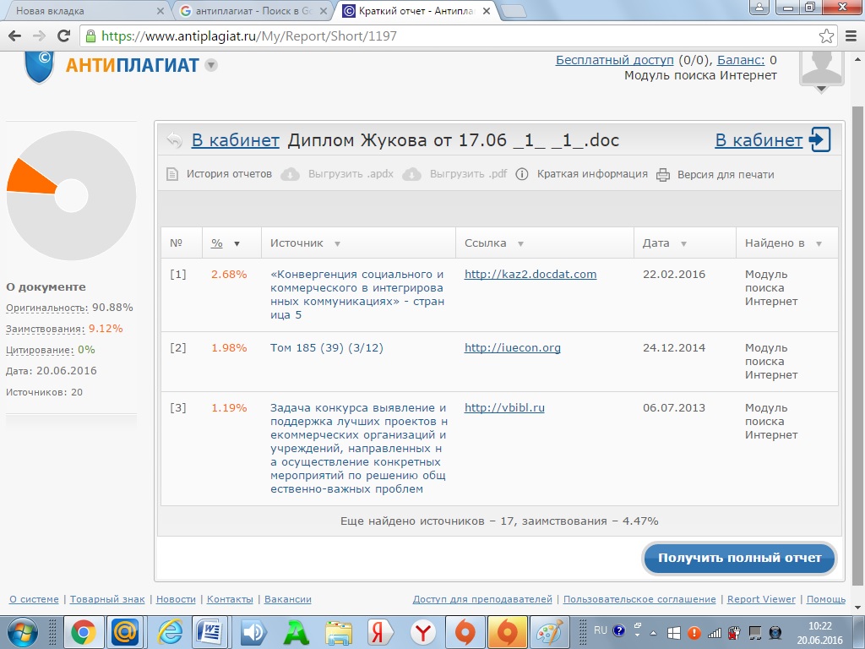Image resolution: width=865 pixels, height=649 pixels.
Task: Click the orange slice of the pie chart
Action: coord(30,177)
